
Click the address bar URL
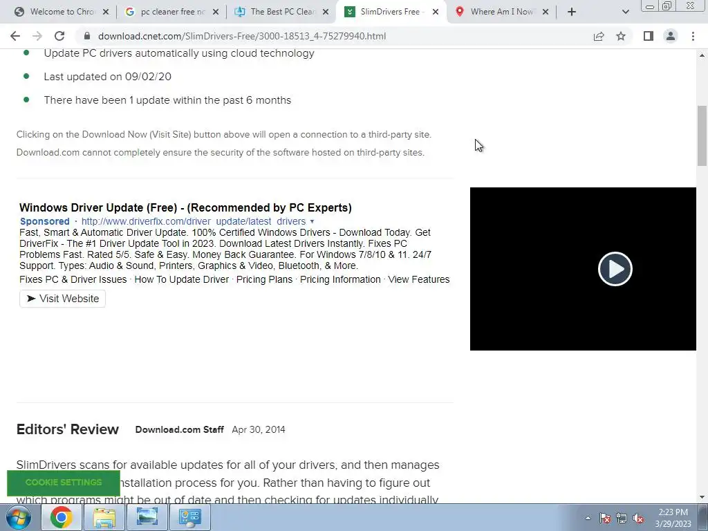(x=242, y=36)
